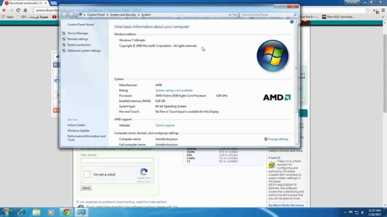
Task: Expand the address bar history dropdown
Action: pyautogui.click(x=229, y=15)
